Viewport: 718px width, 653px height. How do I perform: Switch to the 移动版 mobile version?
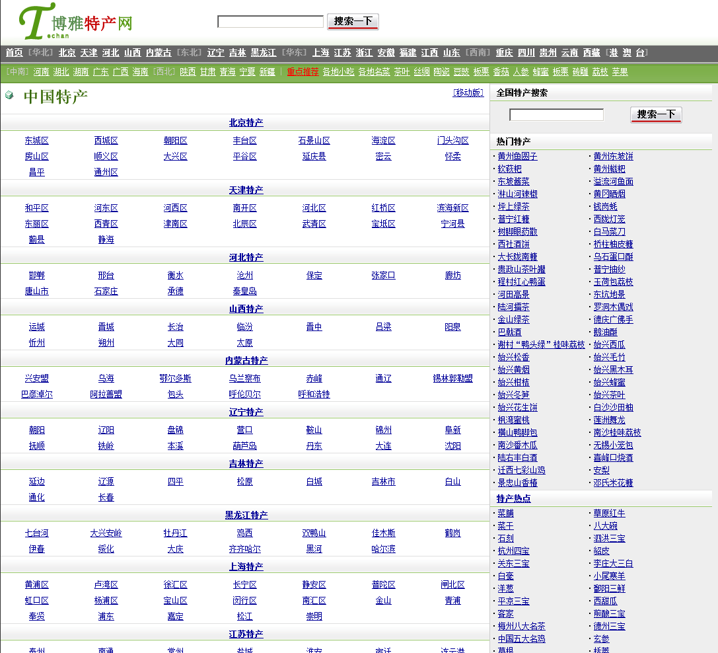coord(468,93)
